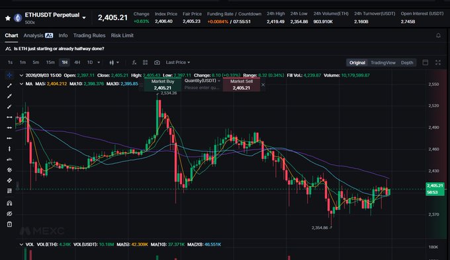Click the 24h High value 2,419.49
Image resolution: width=450 pixels, height=260 pixels.
[275, 22]
